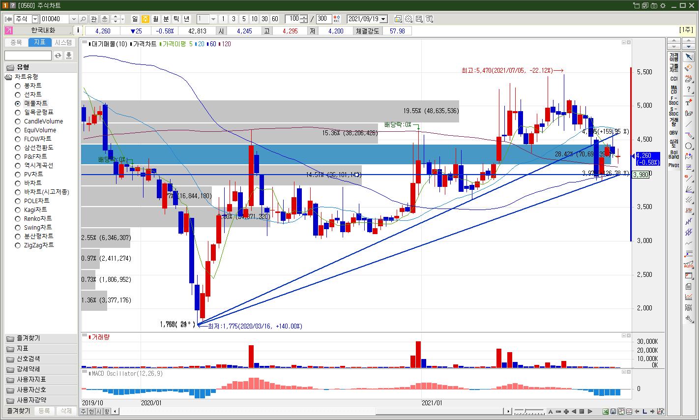This screenshot has height=420, width=699.
Task: Select the 봉차트 radio option
Action: (x=18, y=86)
